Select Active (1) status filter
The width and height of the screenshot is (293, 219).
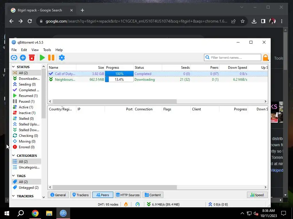(x=26, y=107)
